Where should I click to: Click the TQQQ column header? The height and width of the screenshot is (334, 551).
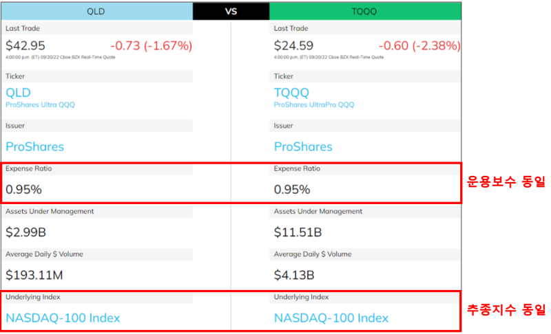point(365,11)
